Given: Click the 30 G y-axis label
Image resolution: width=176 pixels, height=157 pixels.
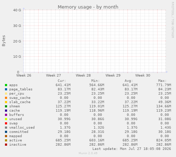Looking at the screenshot, I should 17,26.
